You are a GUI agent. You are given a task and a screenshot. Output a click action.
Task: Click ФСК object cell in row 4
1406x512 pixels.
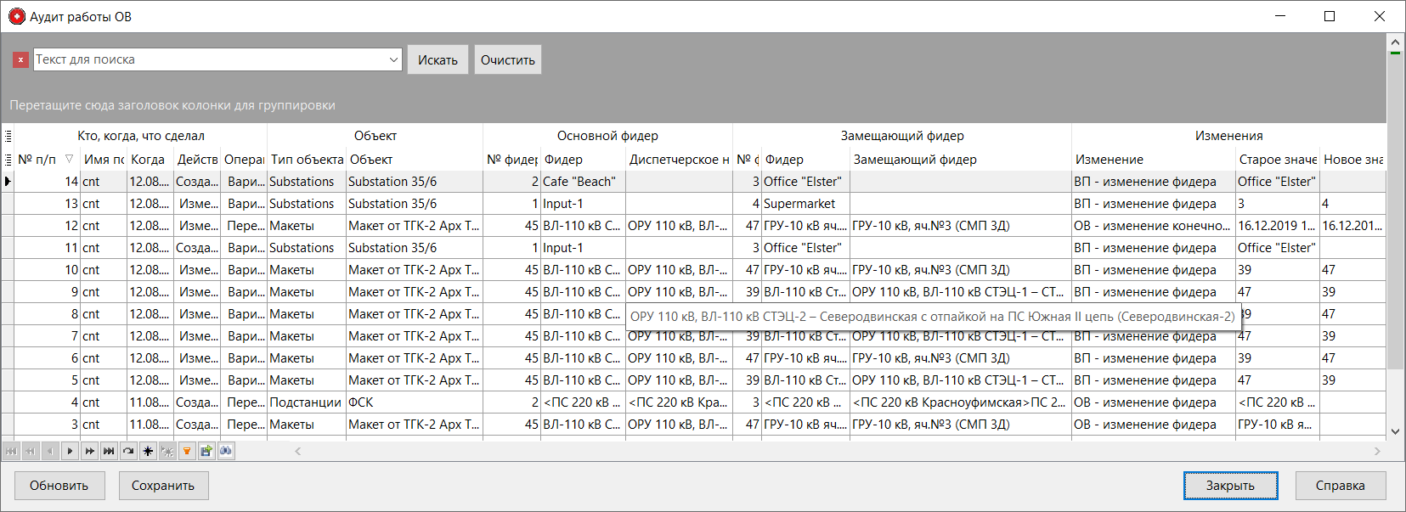click(415, 402)
